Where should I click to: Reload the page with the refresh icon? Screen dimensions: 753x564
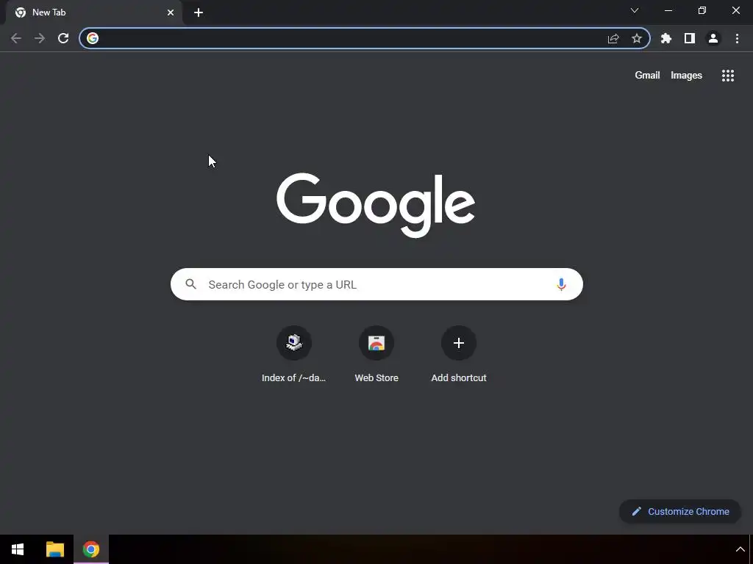pos(63,38)
